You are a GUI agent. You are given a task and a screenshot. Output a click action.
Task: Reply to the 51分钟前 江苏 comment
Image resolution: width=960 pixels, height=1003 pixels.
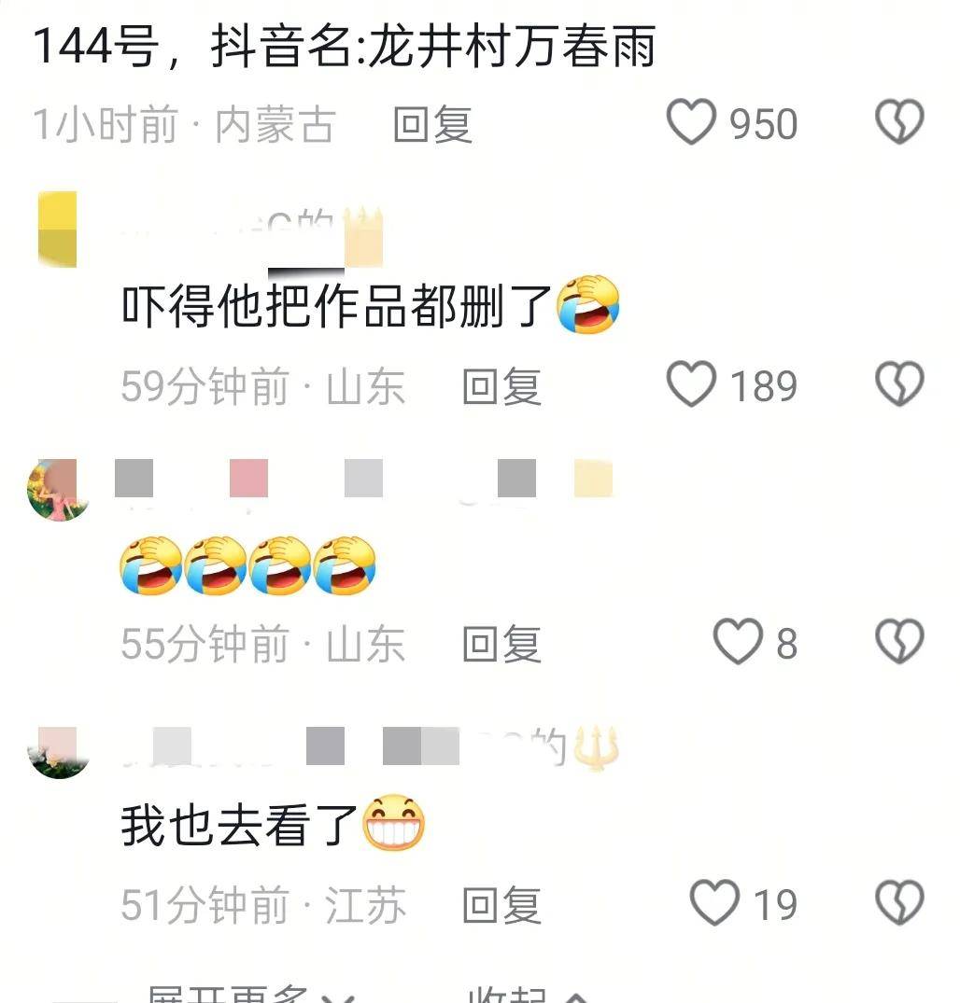(502, 905)
